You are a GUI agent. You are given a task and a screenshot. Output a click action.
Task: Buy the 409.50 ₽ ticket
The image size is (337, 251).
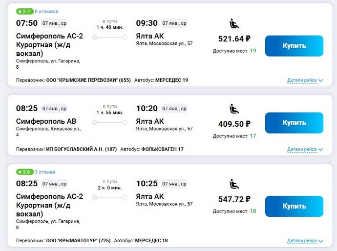(x=294, y=123)
